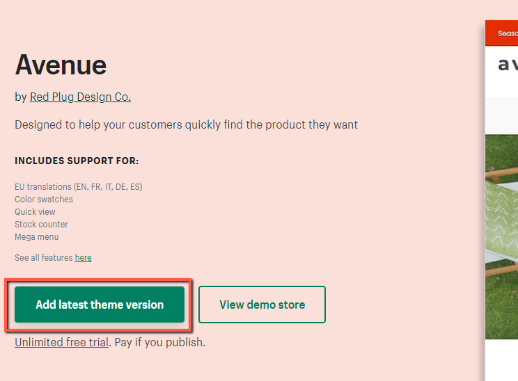Click the Color swatches feature text

(44, 200)
